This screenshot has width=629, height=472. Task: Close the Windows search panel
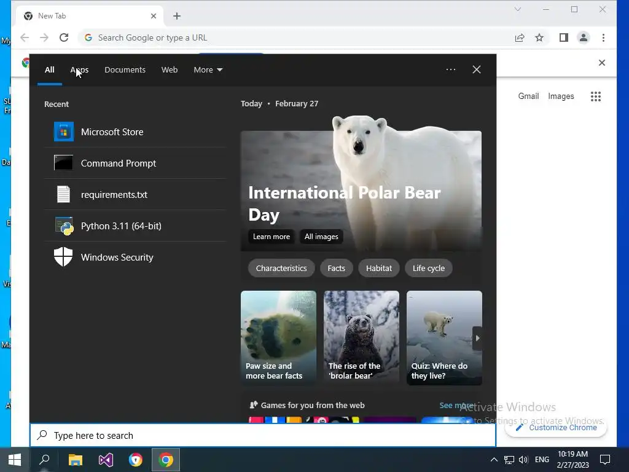[x=476, y=69]
